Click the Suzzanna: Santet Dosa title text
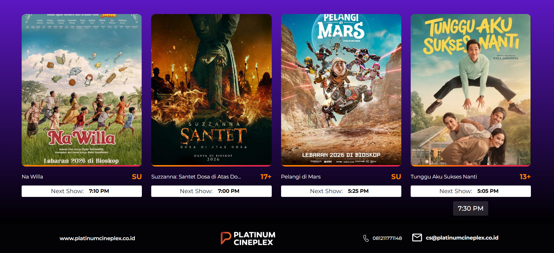This screenshot has width=554, height=253. [196, 177]
